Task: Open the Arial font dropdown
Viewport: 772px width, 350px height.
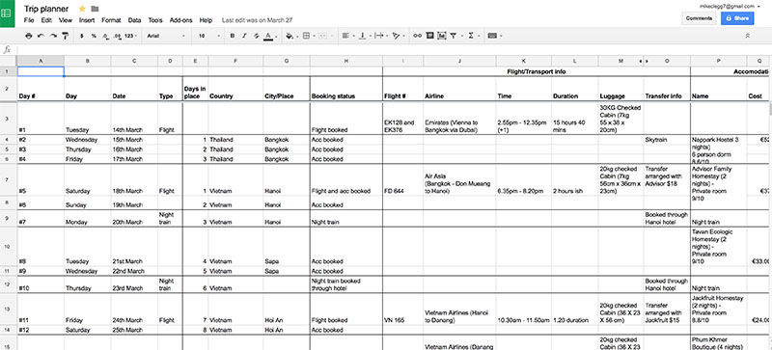Action: (166, 36)
